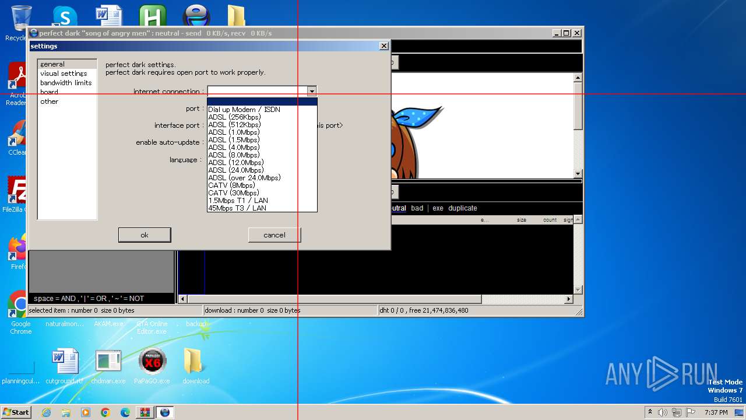Open chdman.exe desktop icon

tap(108, 366)
